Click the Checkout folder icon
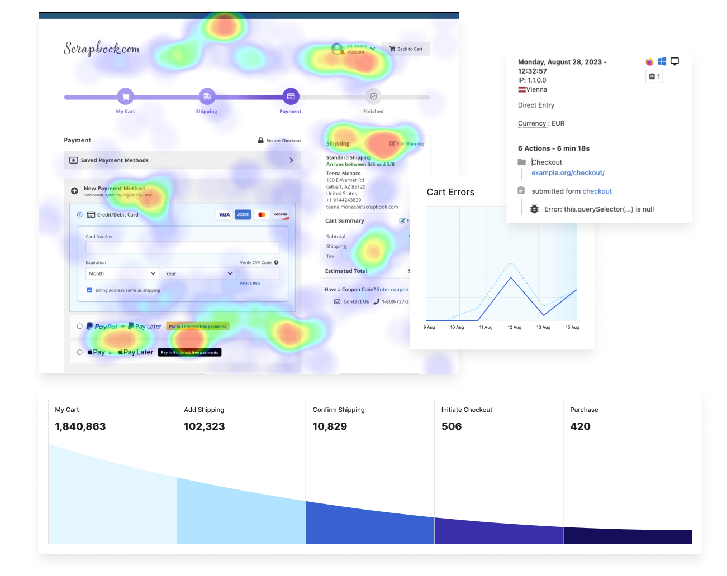The image size is (727, 576). [x=522, y=162]
